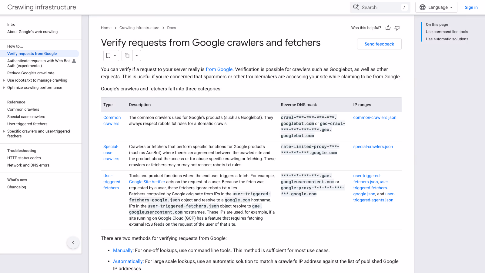Click the 'Automatically' method link

click(128, 261)
